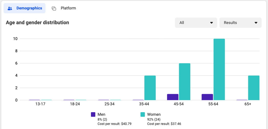Click the Results dropdown caret
This screenshot has width=268, height=129.
coord(256,23)
